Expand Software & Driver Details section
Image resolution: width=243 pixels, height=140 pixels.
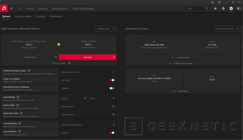[x=183, y=63]
